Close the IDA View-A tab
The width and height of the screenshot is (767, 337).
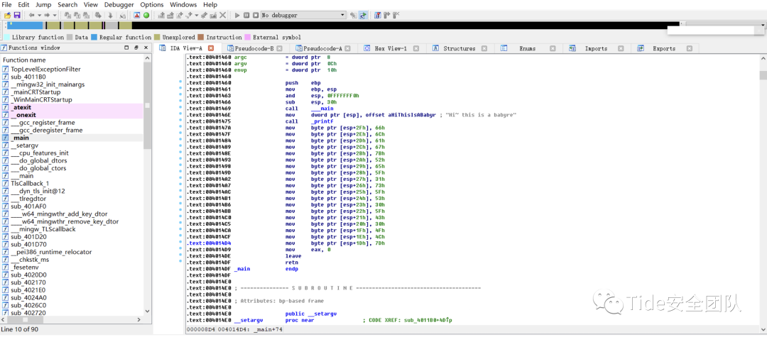click(x=212, y=48)
